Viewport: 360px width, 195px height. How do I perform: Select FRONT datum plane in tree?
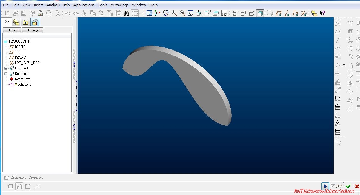pos(20,58)
